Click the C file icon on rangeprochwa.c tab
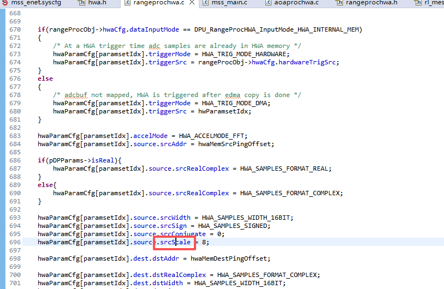The height and width of the screenshot is (289, 444). point(127,3)
